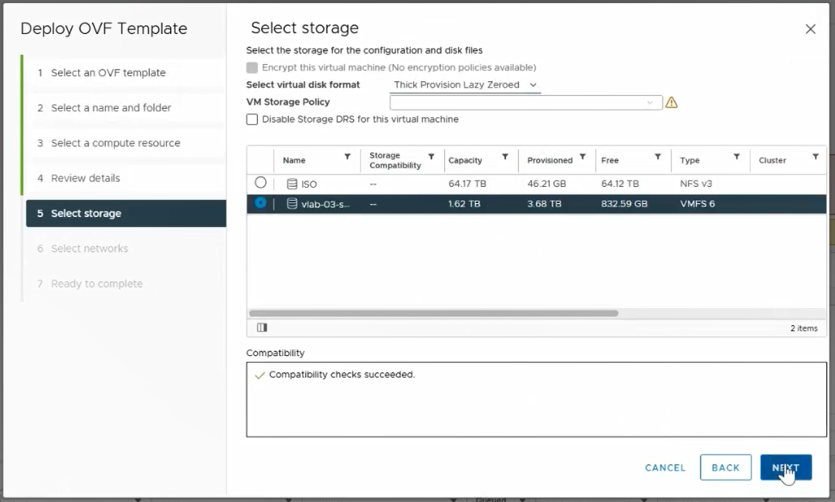Click the Free column filter icon
Viewport: 835px width, 502px height.
(658, 157)
